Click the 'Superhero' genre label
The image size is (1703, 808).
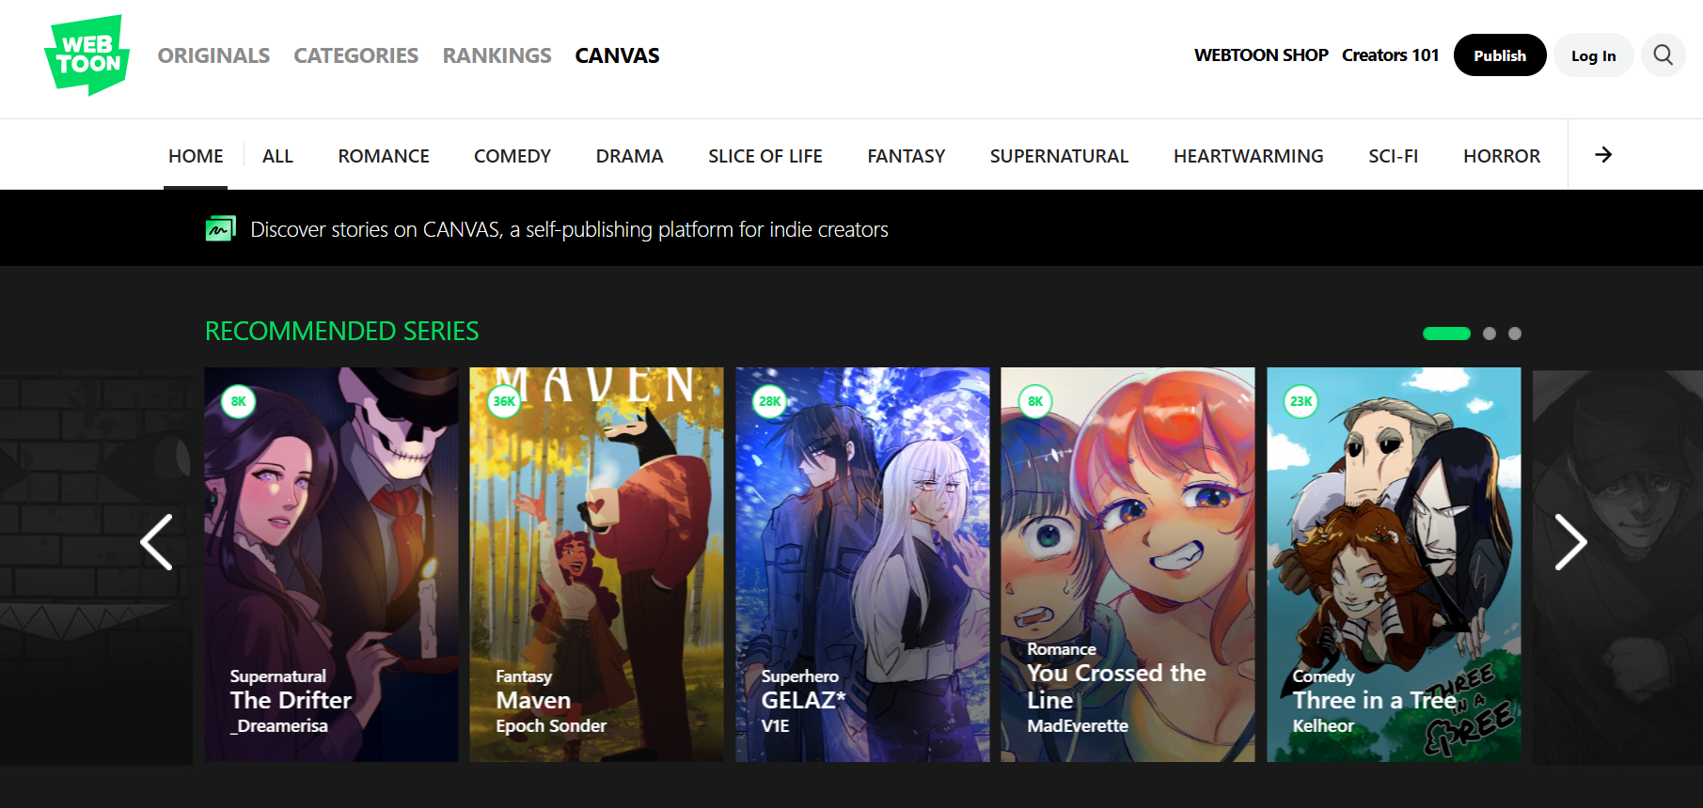pyautogui.click(x=799, y=676)
